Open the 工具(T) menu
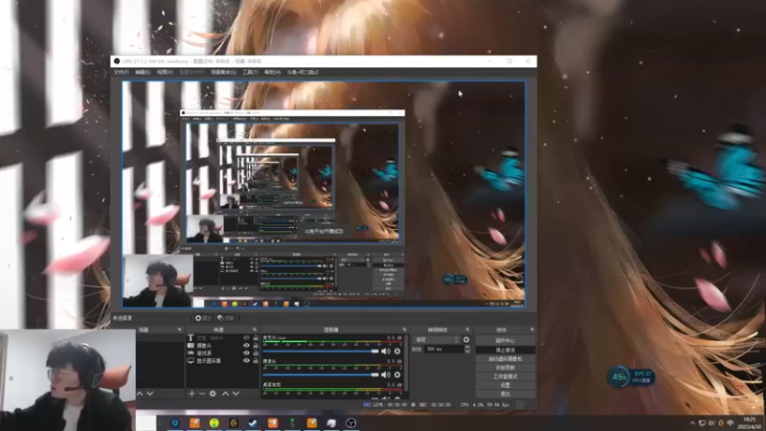Image resolution: width=766 pixels, height=431 pixels. coord(250,72)
